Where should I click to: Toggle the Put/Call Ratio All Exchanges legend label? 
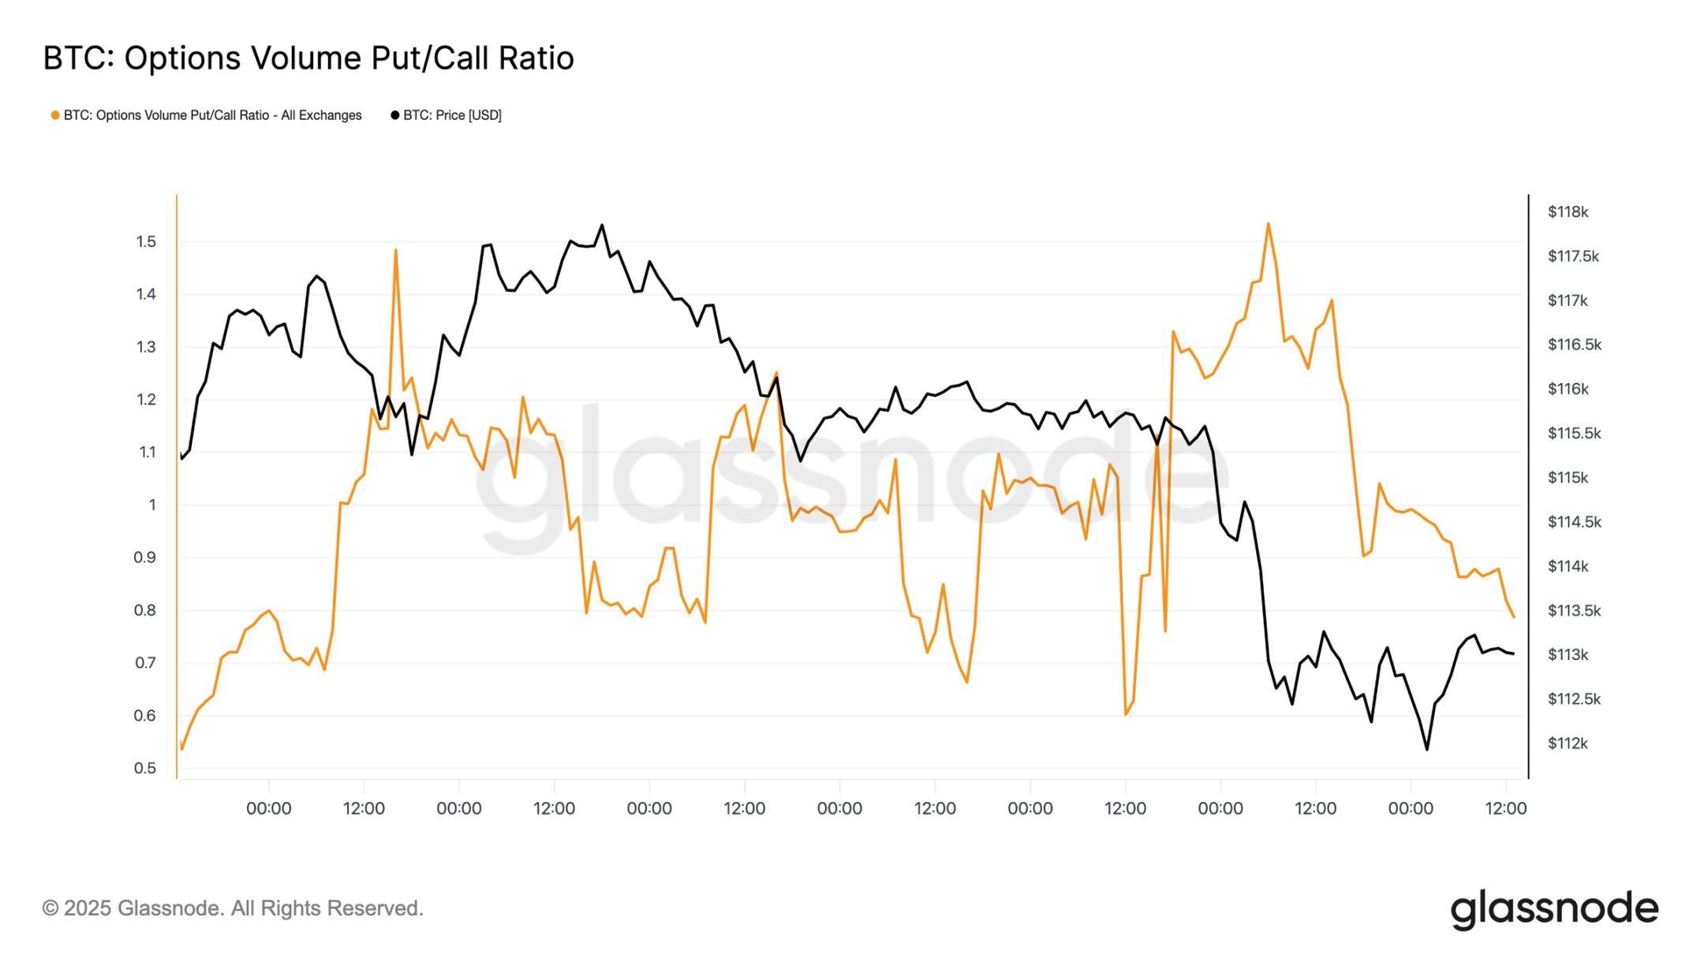[x=212, y=116]
